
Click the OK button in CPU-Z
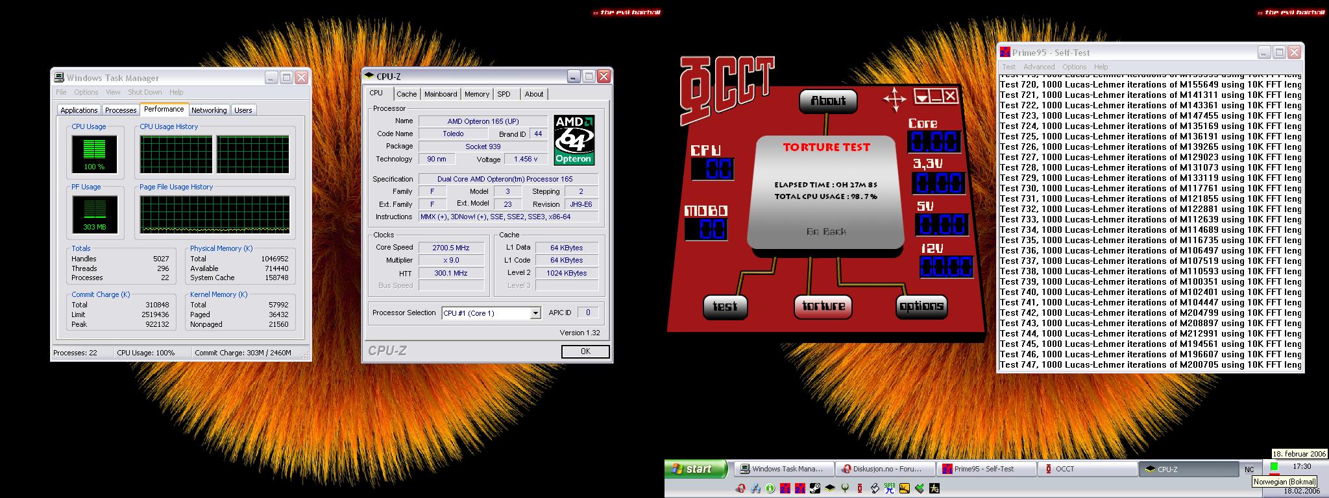585,351
